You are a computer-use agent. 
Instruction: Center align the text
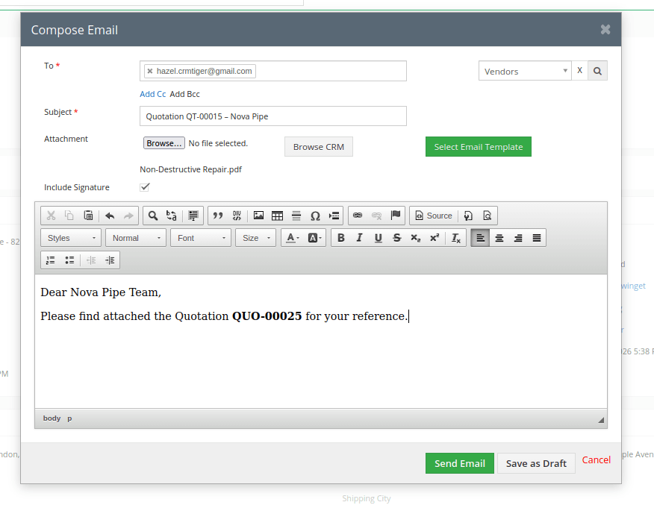(499, 238)
